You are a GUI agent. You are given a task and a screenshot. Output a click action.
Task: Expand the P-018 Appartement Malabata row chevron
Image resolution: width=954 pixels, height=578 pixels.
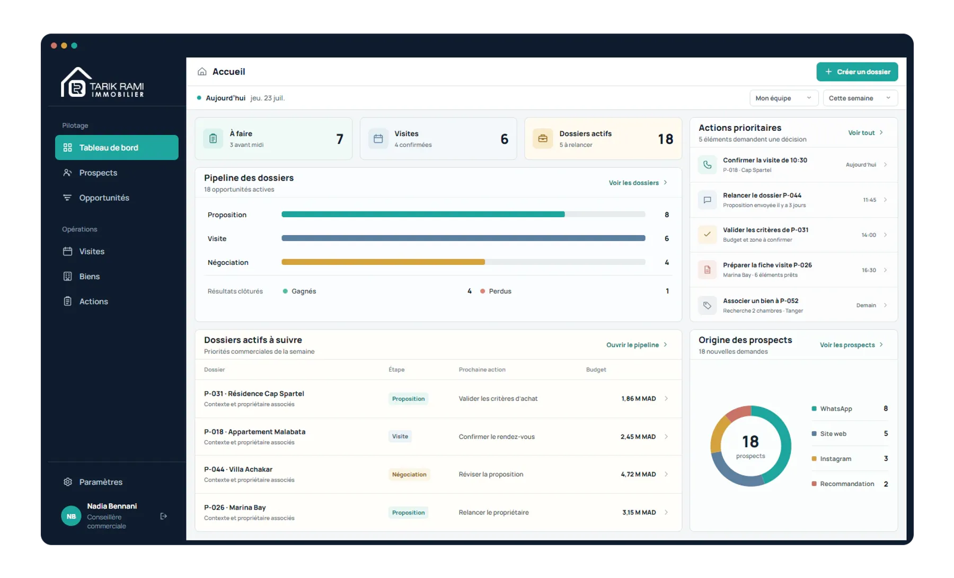(x=666, y=437)
